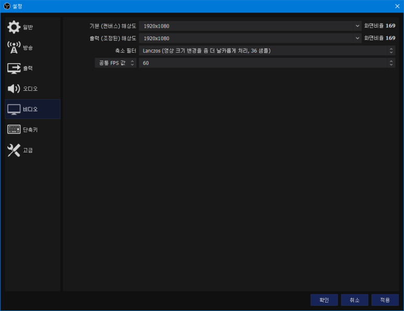The width and height of the screenshot is (404, 311).
Task: Click the output resolution 1920x1080 field
Action: (x=250, y=38)
